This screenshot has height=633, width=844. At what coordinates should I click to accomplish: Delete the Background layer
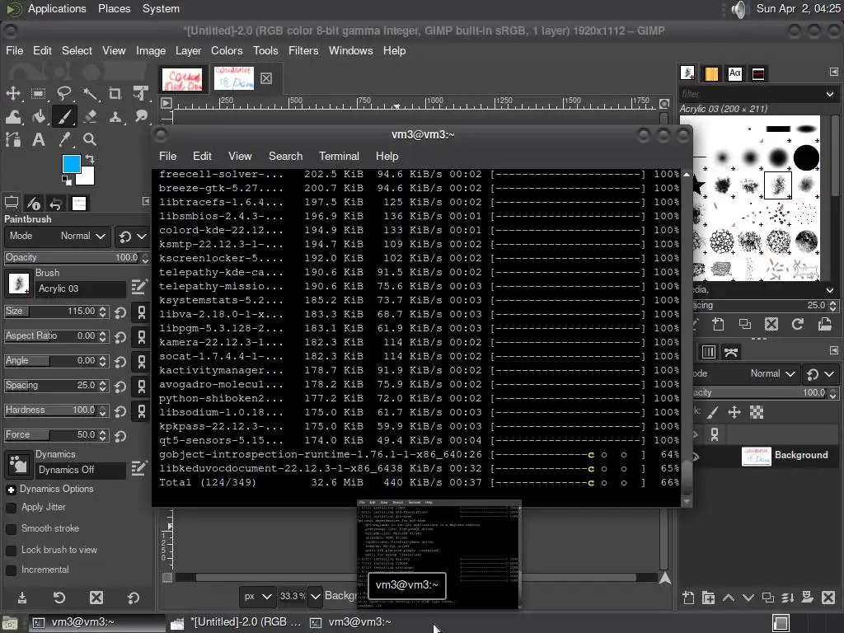pos(828,598)
